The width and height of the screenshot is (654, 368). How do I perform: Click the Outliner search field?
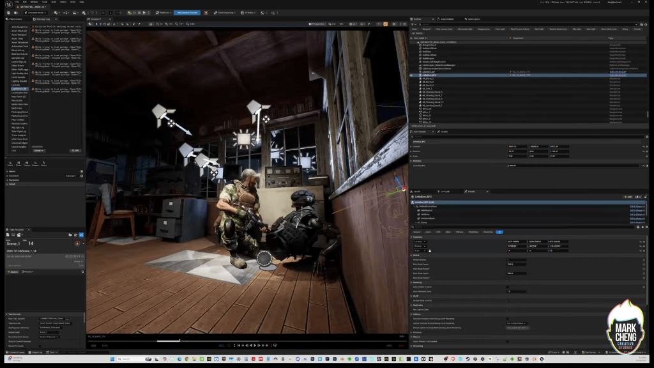coord(528,25)
